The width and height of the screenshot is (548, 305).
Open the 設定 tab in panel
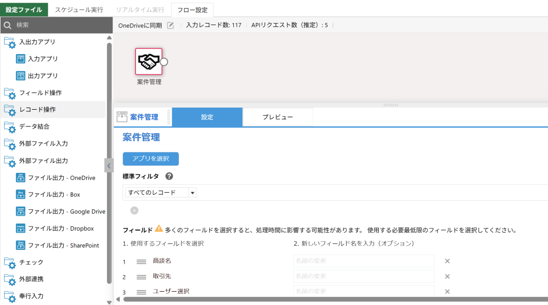207,117
